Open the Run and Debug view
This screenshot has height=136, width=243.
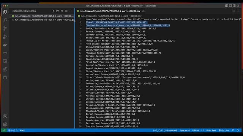coord(5,37)
